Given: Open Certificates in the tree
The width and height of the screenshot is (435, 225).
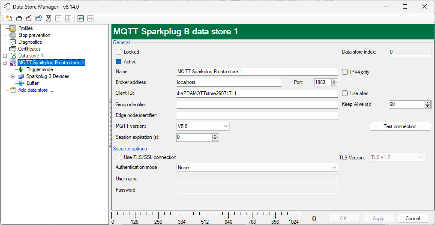Looking at the screenshot, I should 30,49.
